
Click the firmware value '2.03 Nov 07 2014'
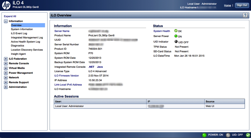click(x=98, y=76)
